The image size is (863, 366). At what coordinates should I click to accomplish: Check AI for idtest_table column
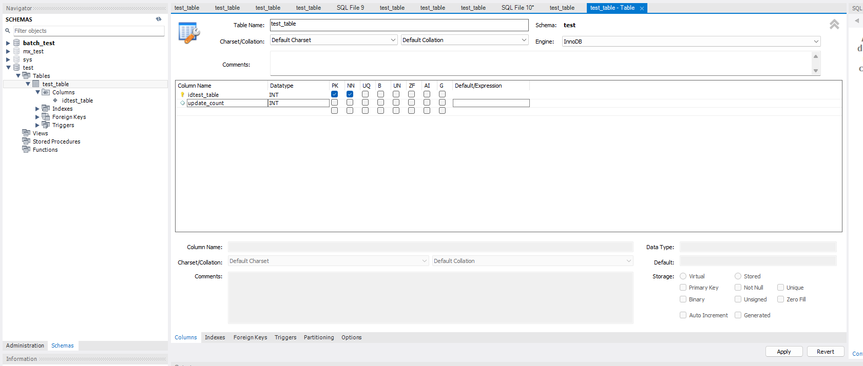[x=427, y=94]
